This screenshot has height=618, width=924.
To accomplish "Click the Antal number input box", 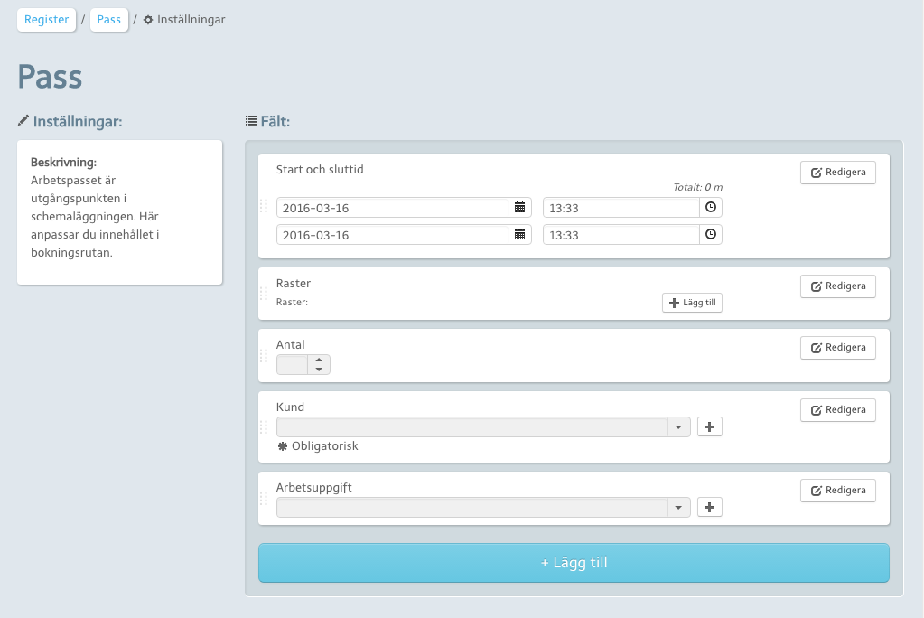I will coord(293,364).
